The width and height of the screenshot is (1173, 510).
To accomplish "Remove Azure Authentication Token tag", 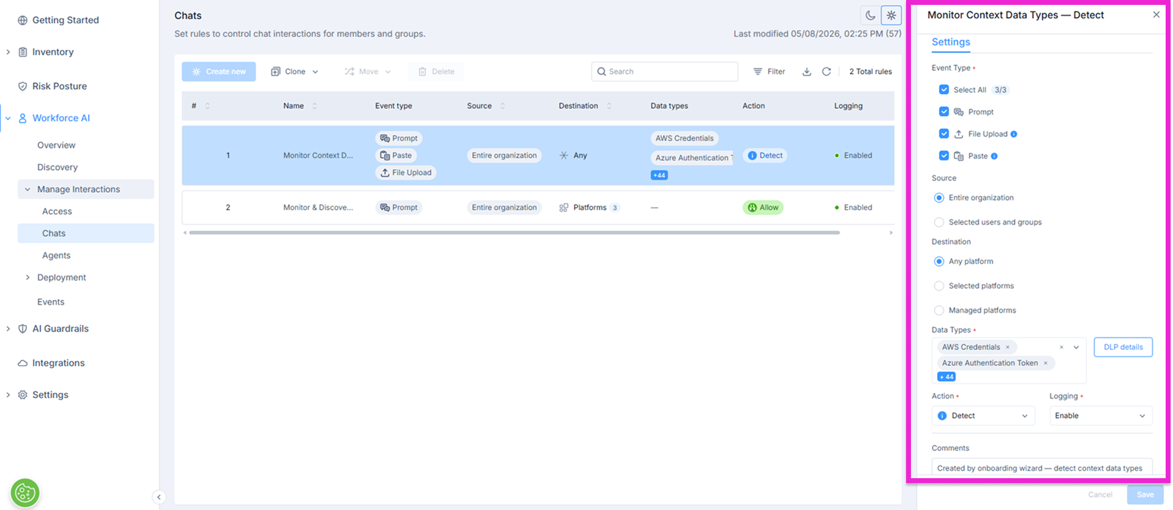I will 1046,363.
